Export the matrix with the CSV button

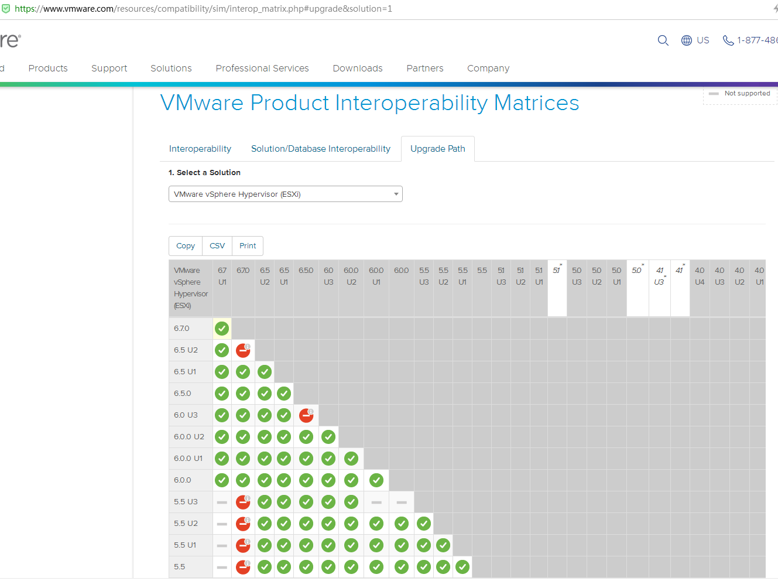217,245
